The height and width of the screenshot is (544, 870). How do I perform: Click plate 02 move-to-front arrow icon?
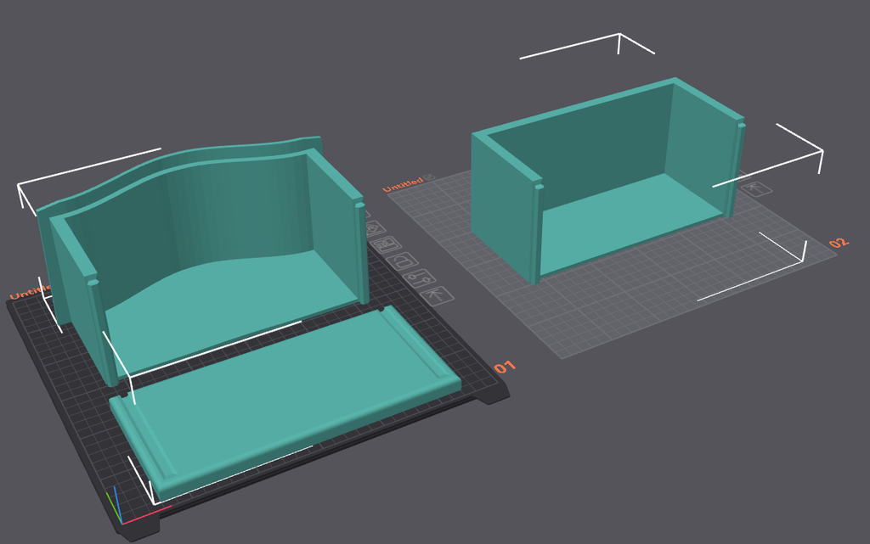click(755, 189)
